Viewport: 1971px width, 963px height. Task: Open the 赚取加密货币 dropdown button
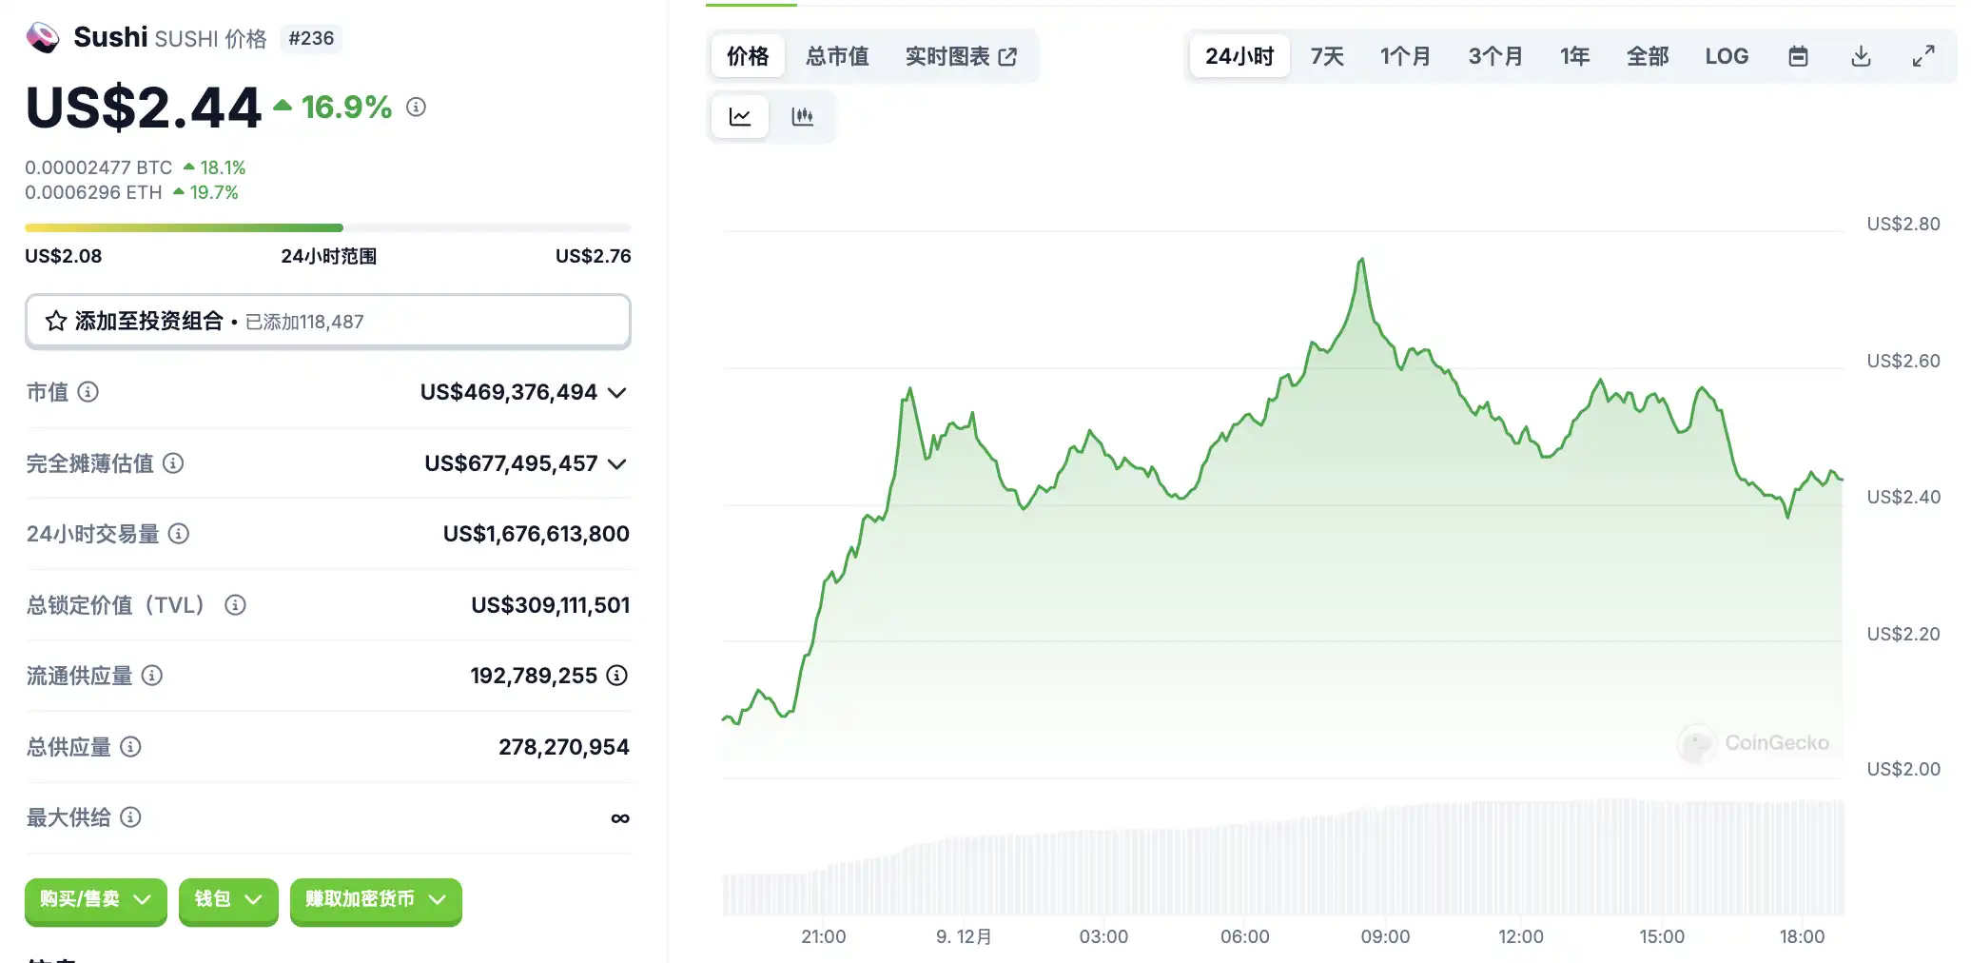click(375, 900)
